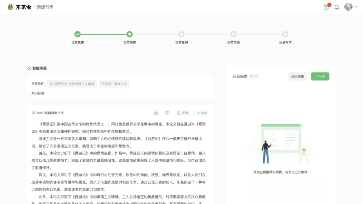Screen dimensions: 363x204
Task: Open the 反馈 feedback option
Action: click(x=182, y=113)
